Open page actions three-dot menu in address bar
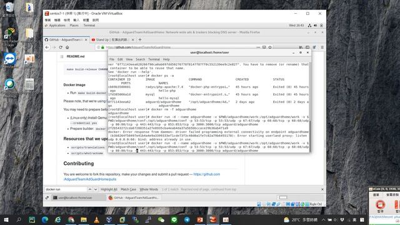 click(x=258, y=47)
